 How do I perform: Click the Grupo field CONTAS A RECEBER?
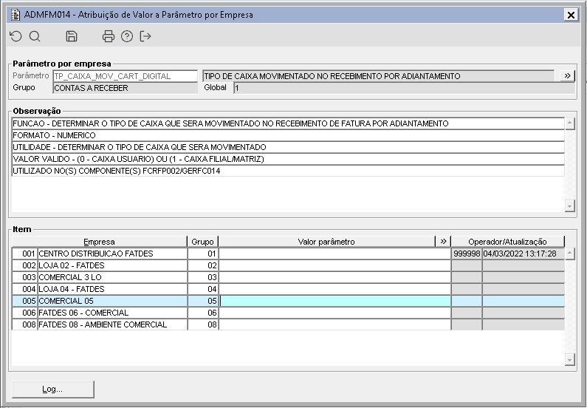point(125,88)
